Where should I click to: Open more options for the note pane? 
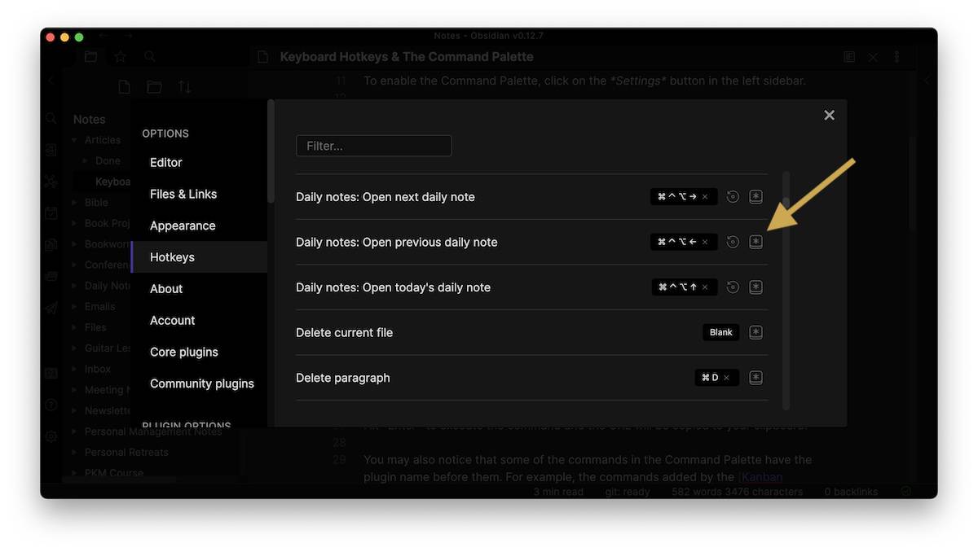[896, 57]
